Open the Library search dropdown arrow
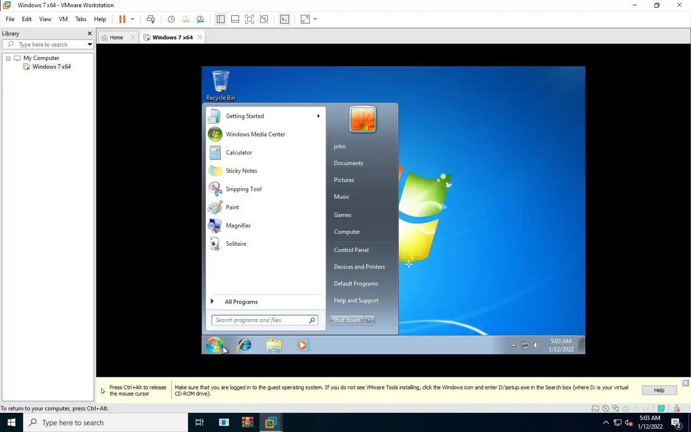Screen dimensions: 691x432 (x=90, y=45)
